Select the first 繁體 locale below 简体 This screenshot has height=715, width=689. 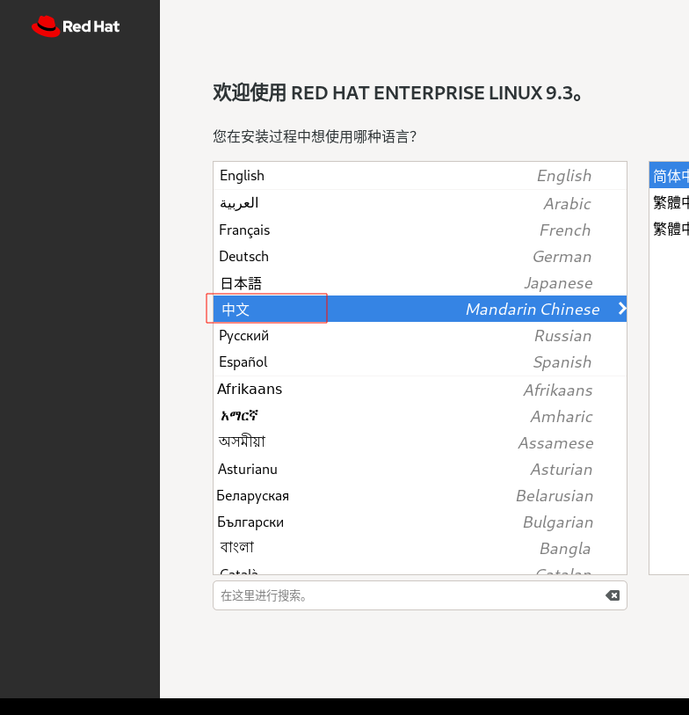tap(669, 202)
